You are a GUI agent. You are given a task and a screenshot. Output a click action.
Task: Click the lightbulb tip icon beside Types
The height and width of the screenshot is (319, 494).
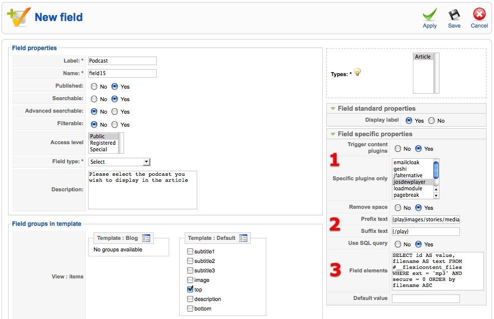click(357, 73)
